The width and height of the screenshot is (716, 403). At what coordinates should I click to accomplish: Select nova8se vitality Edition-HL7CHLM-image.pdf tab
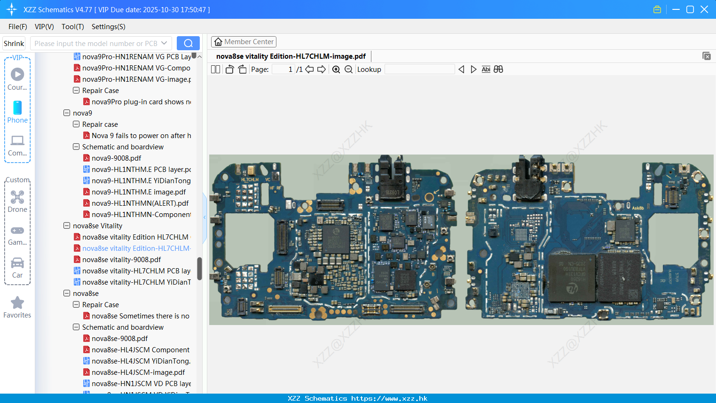(x=291, y=56)
